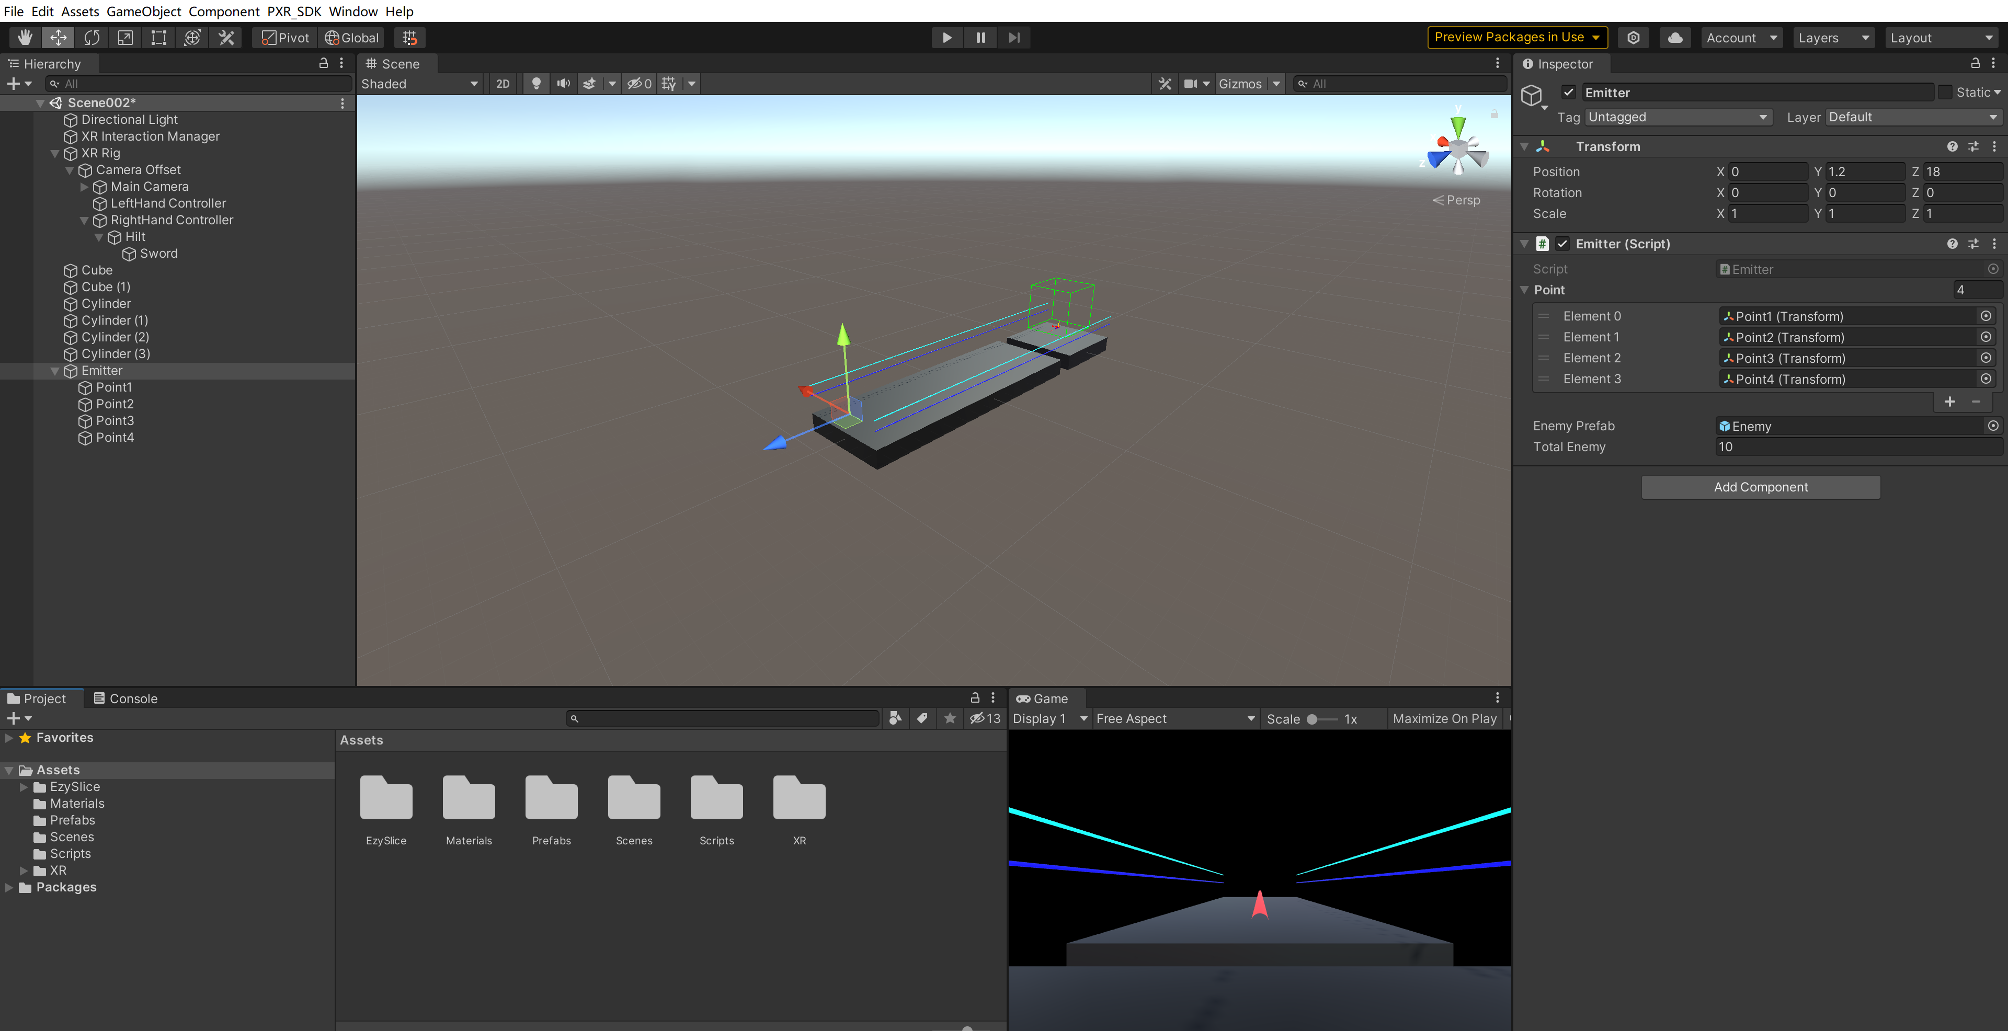This screenshot has width=2008, height=1031.
Task: Adjust the Game view Scale slider
Action: [x=1313, y=719]
